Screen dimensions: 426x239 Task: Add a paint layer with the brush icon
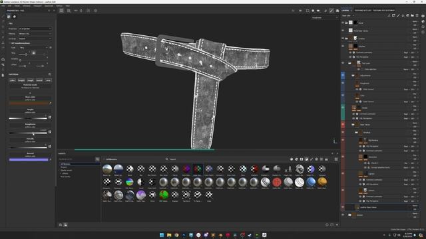[398, 16]
